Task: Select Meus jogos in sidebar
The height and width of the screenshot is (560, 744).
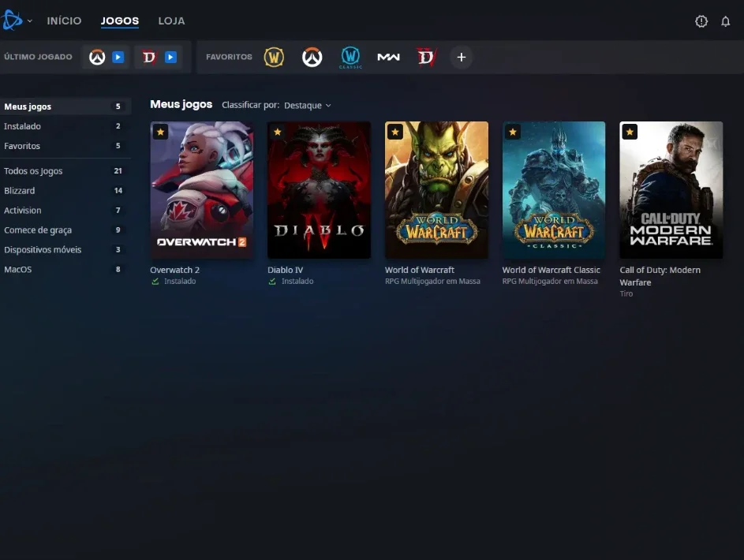Action: pos(65,106)
